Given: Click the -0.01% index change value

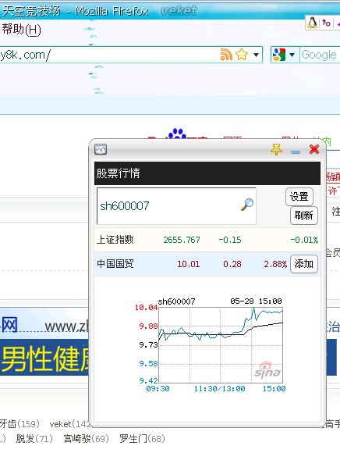Looking at the screenshot, I should coord(304,240).
